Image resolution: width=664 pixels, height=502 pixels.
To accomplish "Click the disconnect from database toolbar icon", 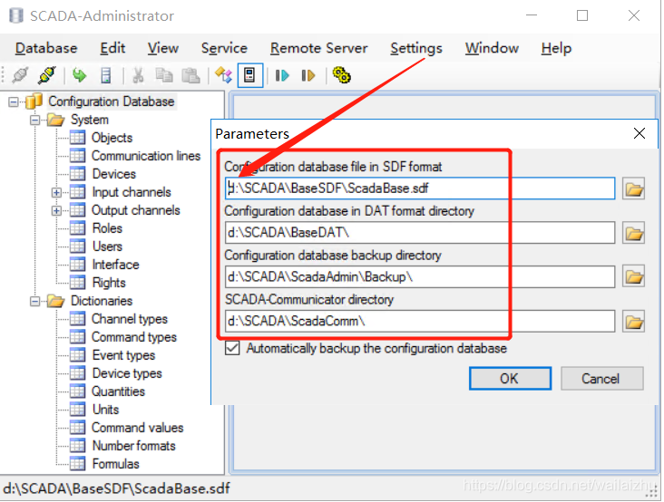I will pyautogui.click(x=46, y=76).
